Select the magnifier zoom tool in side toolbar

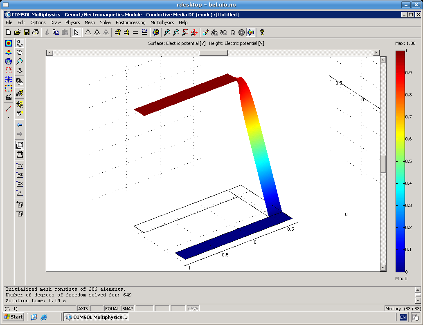(x=20, y=61)
